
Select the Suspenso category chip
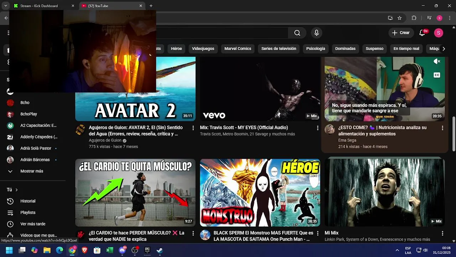(374, 49)
